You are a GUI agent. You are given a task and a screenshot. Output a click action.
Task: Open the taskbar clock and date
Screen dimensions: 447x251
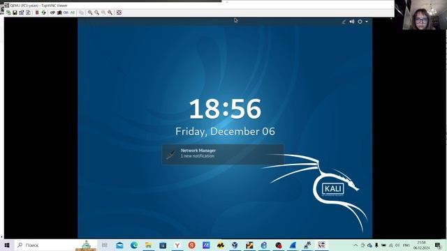click(x=421, y=245)
